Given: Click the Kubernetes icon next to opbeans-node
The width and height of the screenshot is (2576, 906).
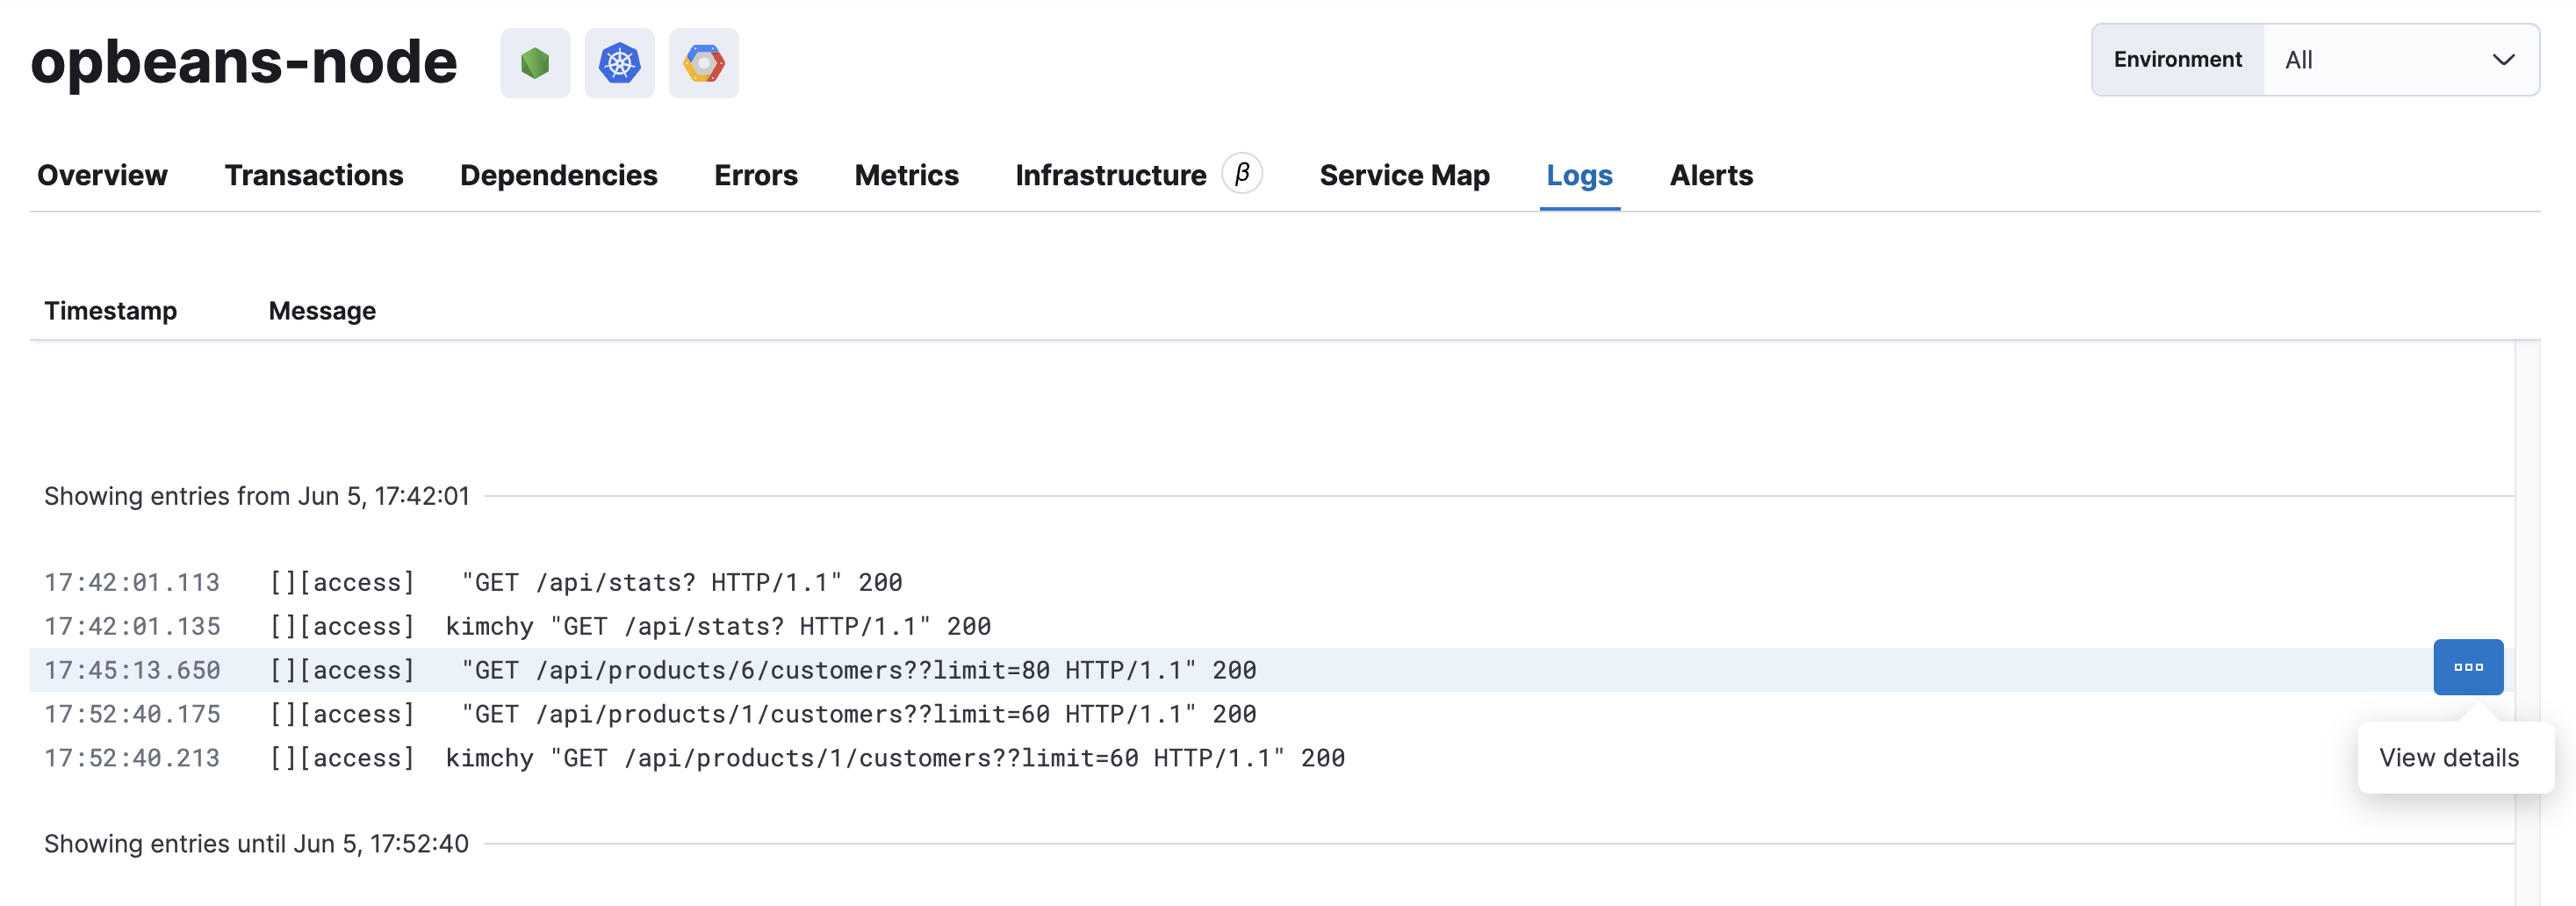Looking at the screenshot, I should pyautogui.click(x=619, y=61).
